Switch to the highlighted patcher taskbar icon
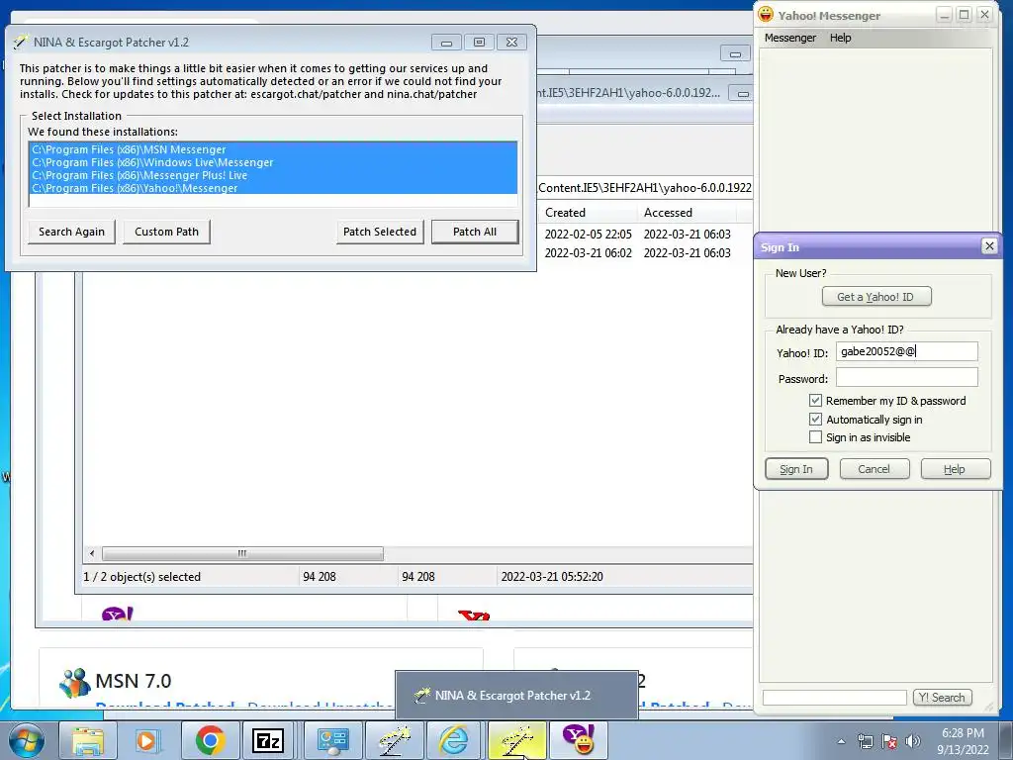 pos(516,740)
